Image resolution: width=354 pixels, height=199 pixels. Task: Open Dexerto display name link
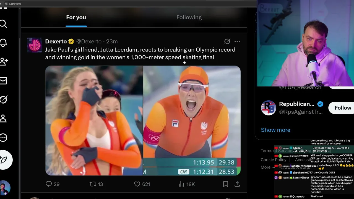click(56, 41)
